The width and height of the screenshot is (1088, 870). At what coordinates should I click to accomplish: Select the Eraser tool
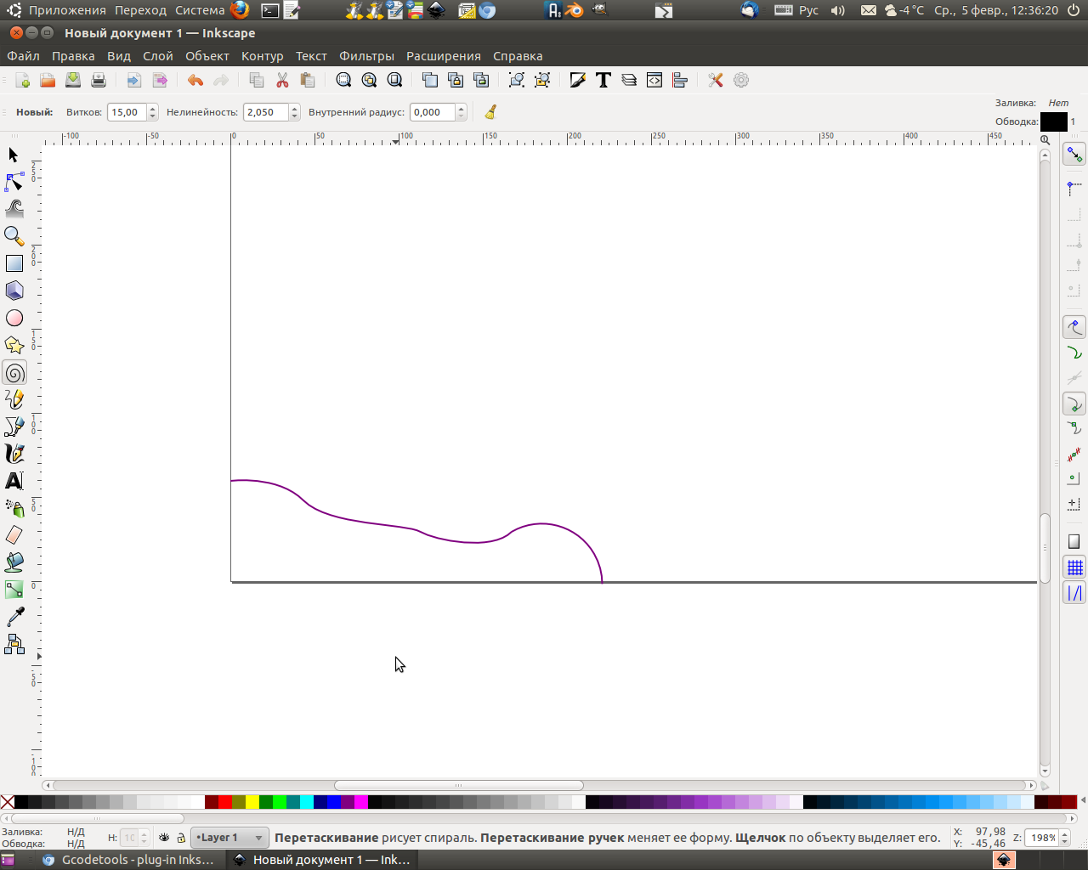coord(14,535)
